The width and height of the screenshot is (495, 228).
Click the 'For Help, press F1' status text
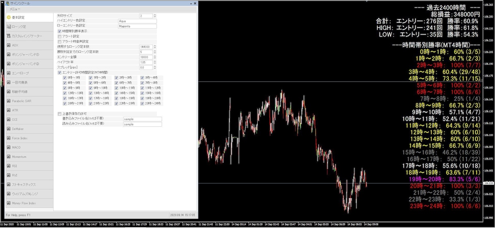pos(18,215)
